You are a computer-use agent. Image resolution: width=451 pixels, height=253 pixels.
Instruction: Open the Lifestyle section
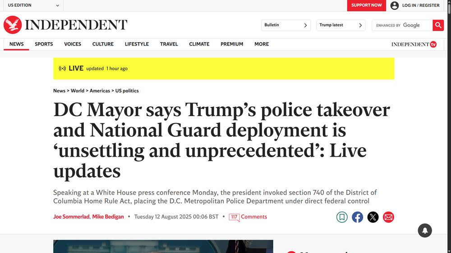coord(137,44)
